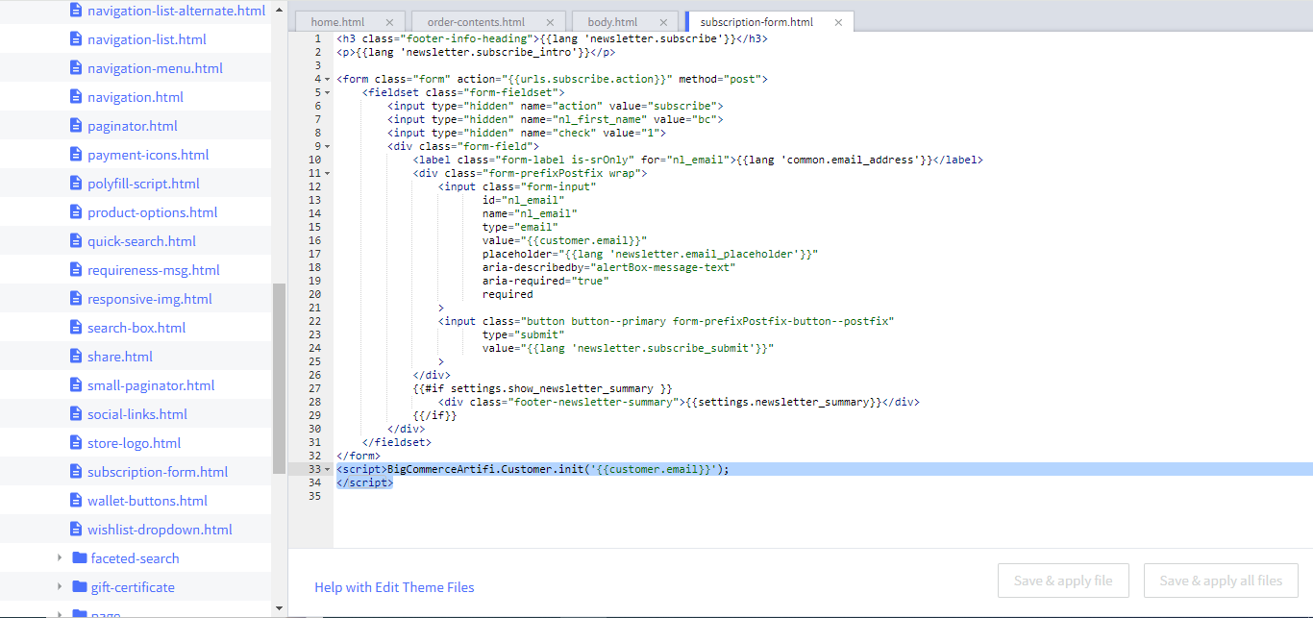Click the file icon beside search-box.html
The image size is (1313, 618).
pyautogui.click(x=78, y=328)
